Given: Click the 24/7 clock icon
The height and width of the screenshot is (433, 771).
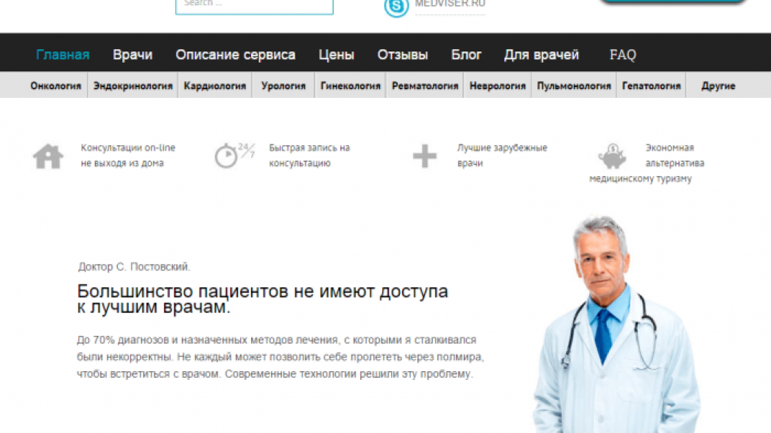Looking at the screenshot, I should 233,155.
